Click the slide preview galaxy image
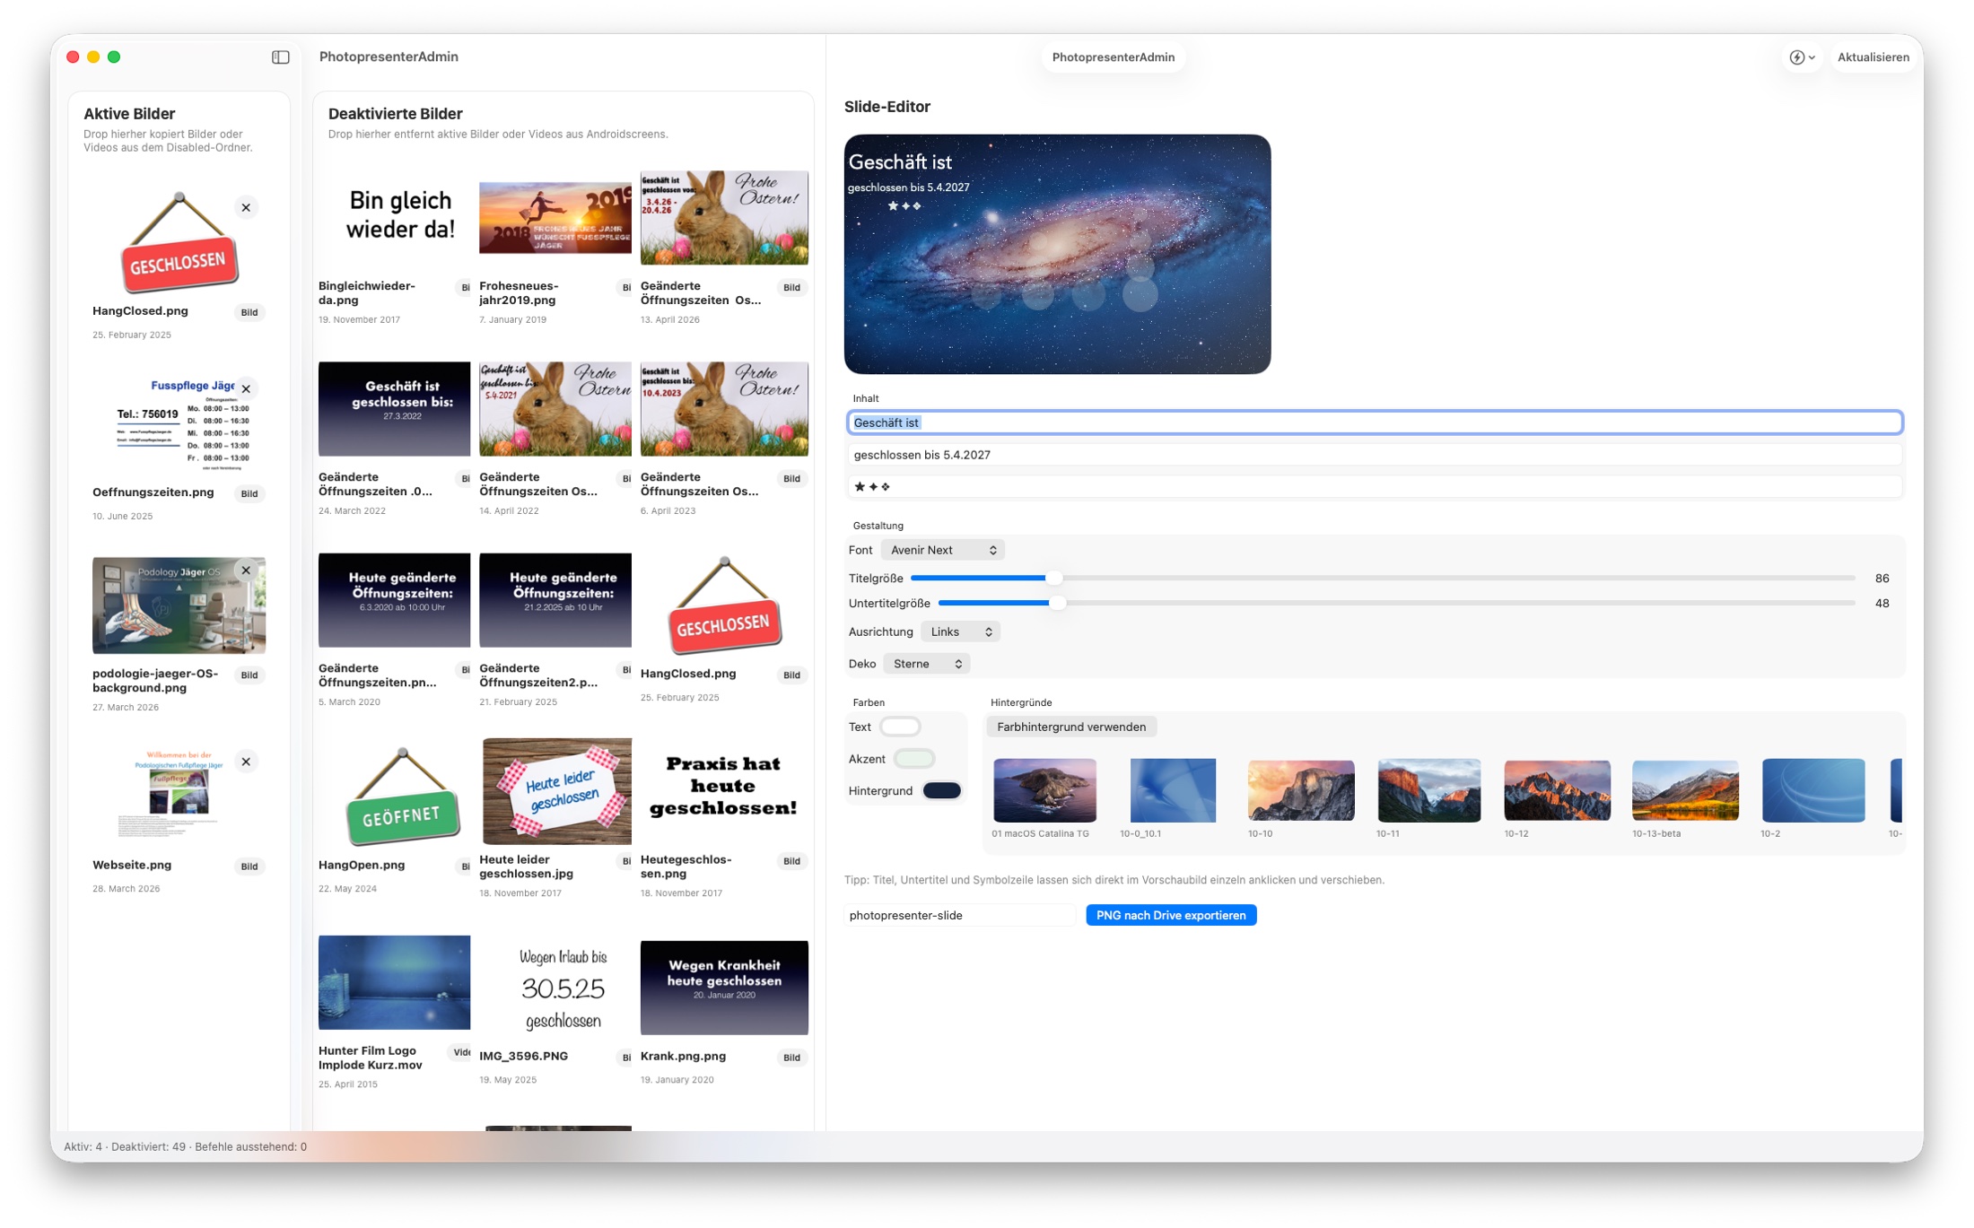The width and height of the screenshot is (1974, 1228). [x=1057, y=255]
